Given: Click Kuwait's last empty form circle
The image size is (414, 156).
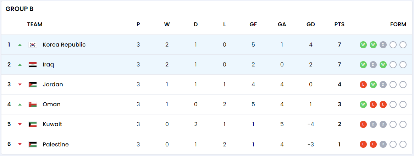Looking at the screenshot, I should point(403,124).
